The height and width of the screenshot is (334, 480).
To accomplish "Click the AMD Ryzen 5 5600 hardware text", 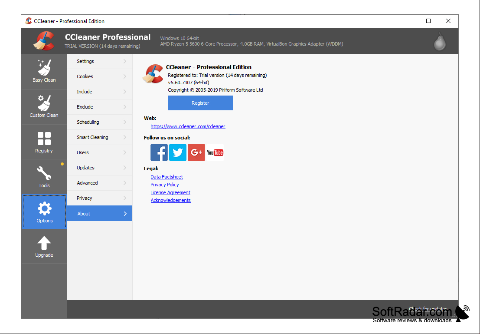I will [251, 44].
